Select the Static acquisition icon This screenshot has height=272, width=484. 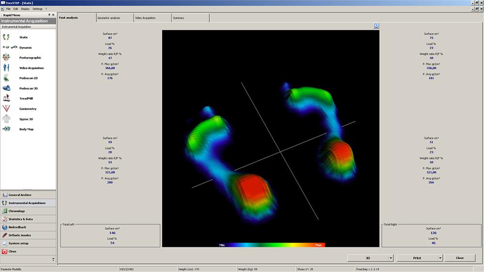[x=7, y=37]
